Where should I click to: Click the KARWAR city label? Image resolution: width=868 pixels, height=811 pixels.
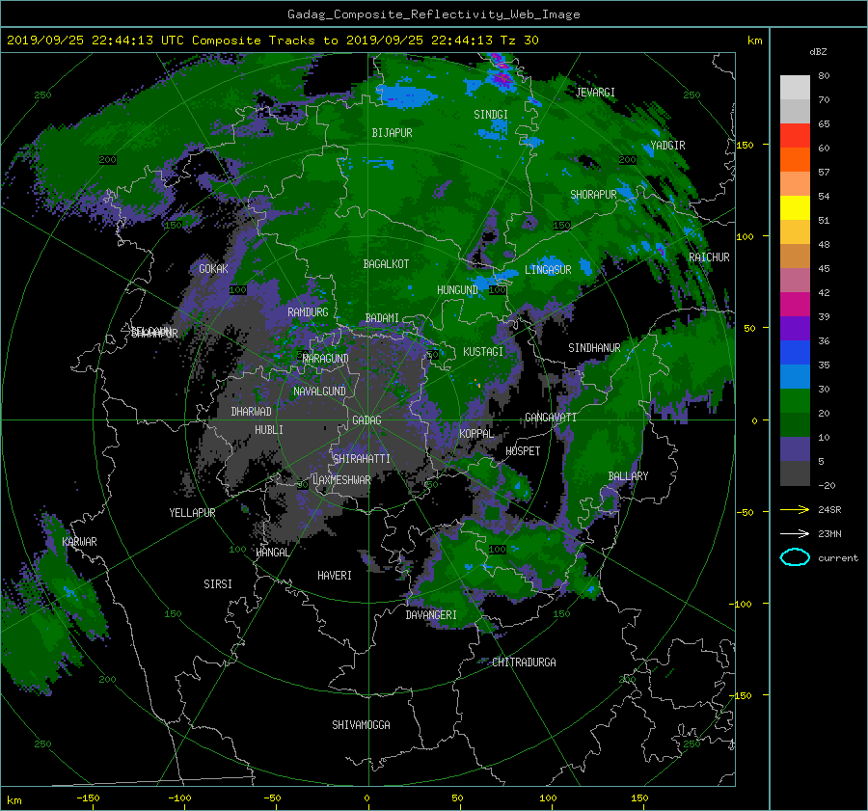(x=79, y=541)
